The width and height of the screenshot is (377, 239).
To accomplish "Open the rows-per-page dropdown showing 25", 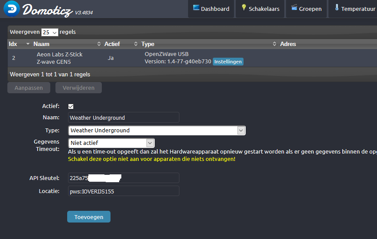I will coord(50,32).
